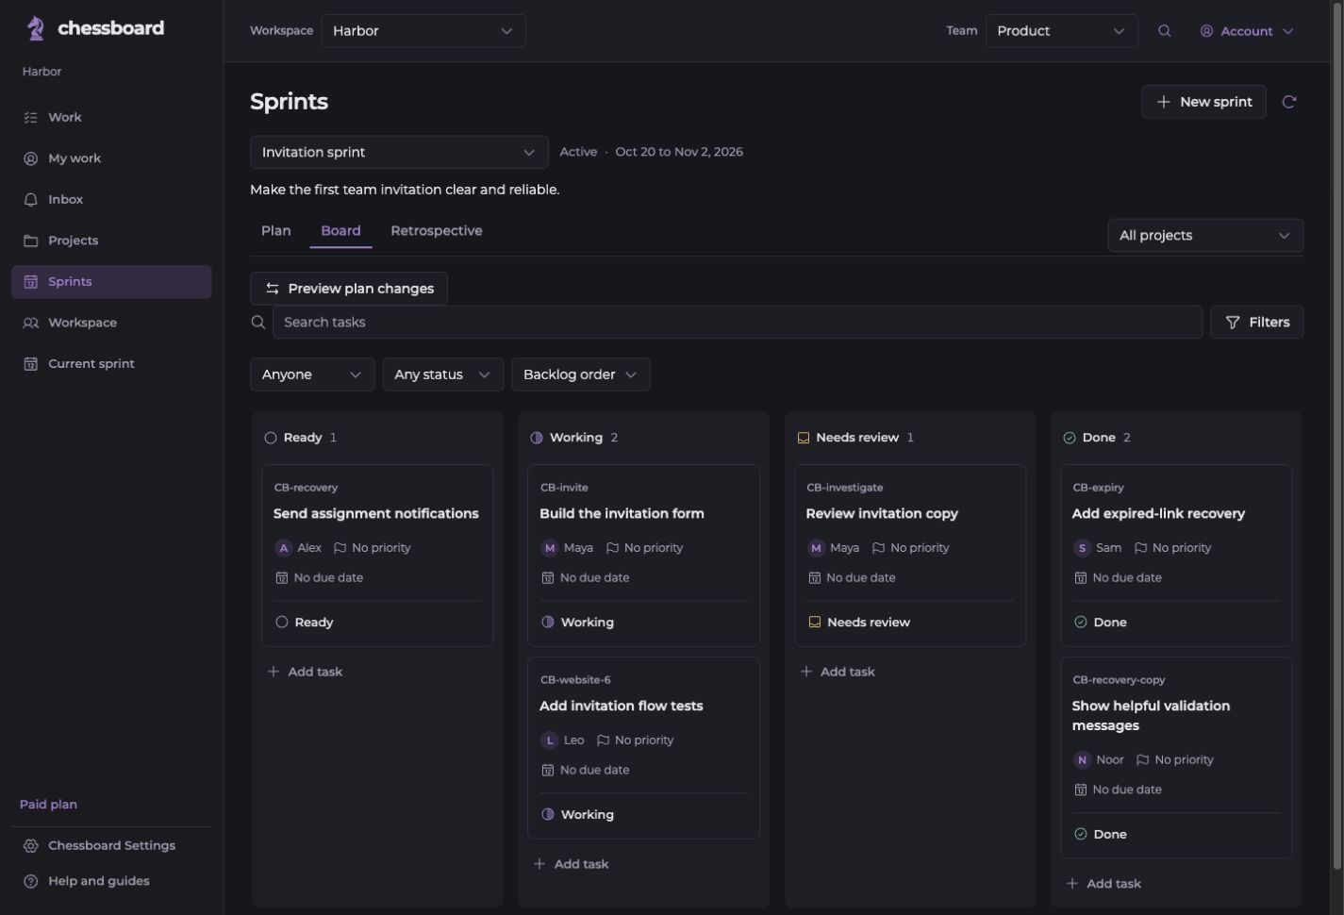
Task: Switch to the Plan tab
Action: [275, 231]
